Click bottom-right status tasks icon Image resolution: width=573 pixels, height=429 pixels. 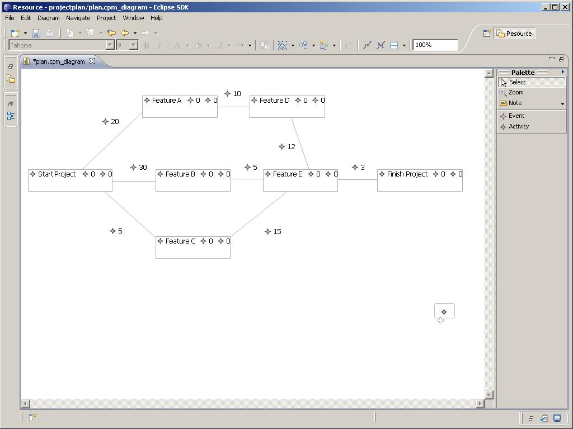[x=544, y=418]
